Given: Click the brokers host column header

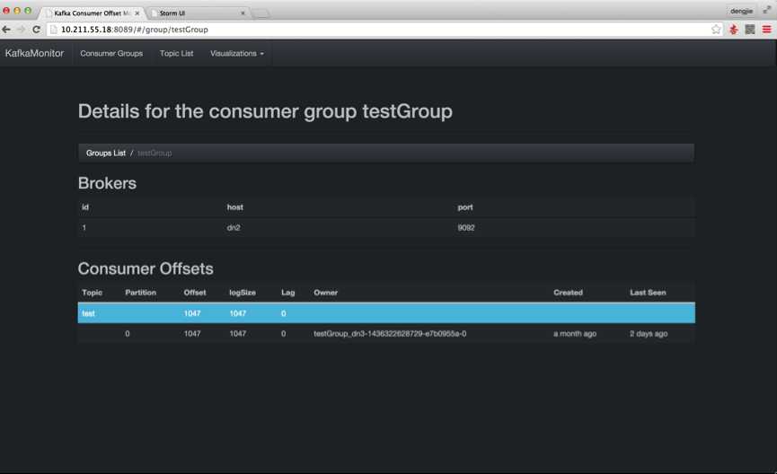Looking at the screenshot, I should [x=234, y=207].
